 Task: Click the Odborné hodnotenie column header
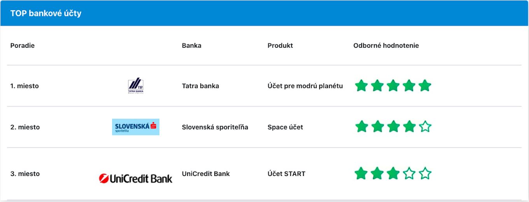coord(386,46)
